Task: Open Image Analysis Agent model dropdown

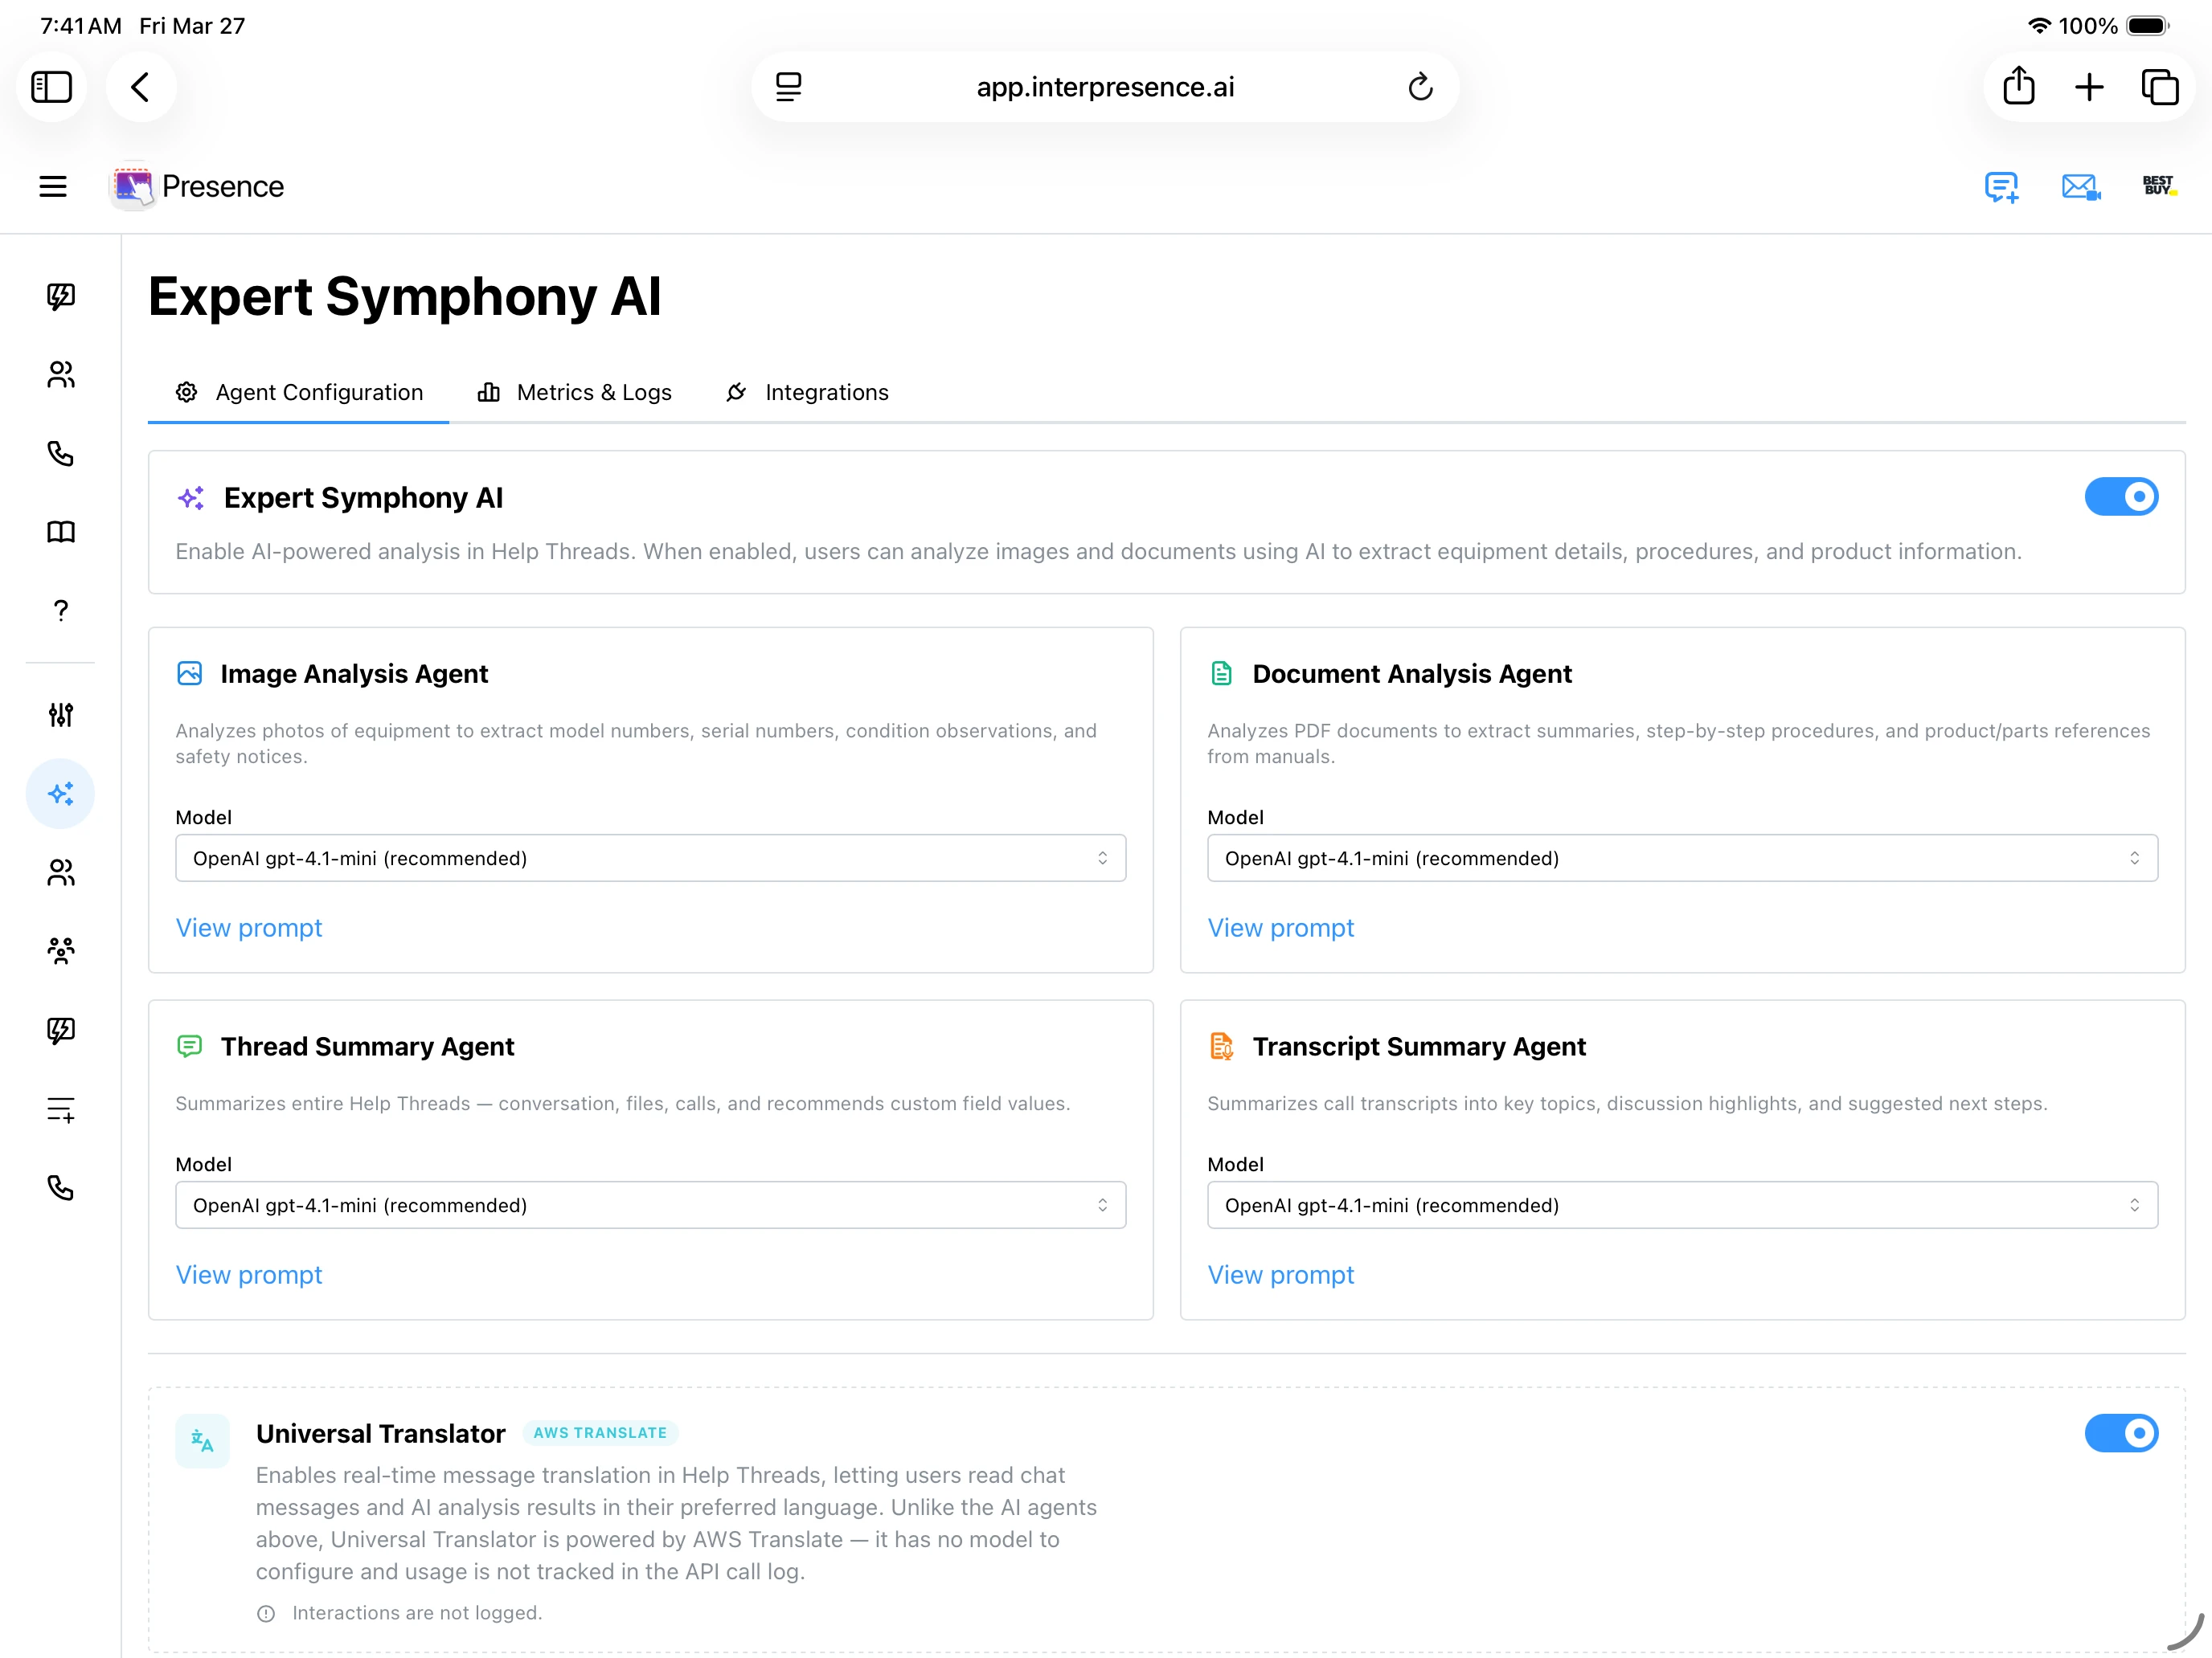Action: [x=650, y=859]
